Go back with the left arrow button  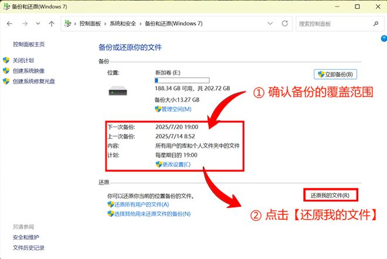point(9,23)
